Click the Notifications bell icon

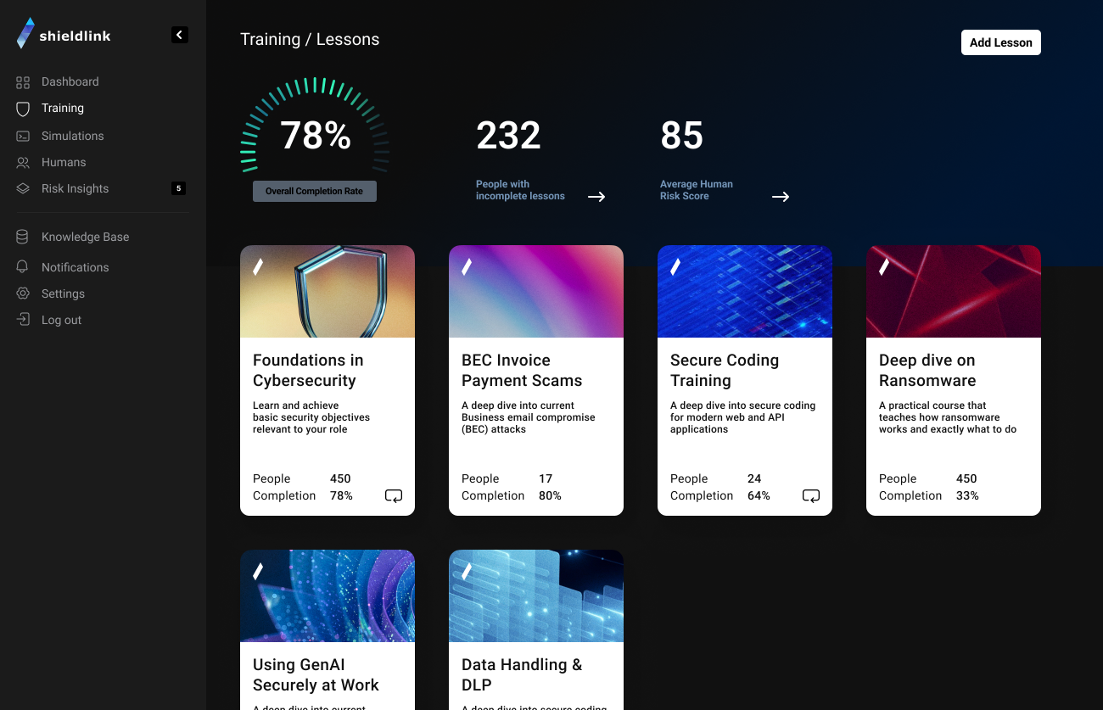(23, 267)
